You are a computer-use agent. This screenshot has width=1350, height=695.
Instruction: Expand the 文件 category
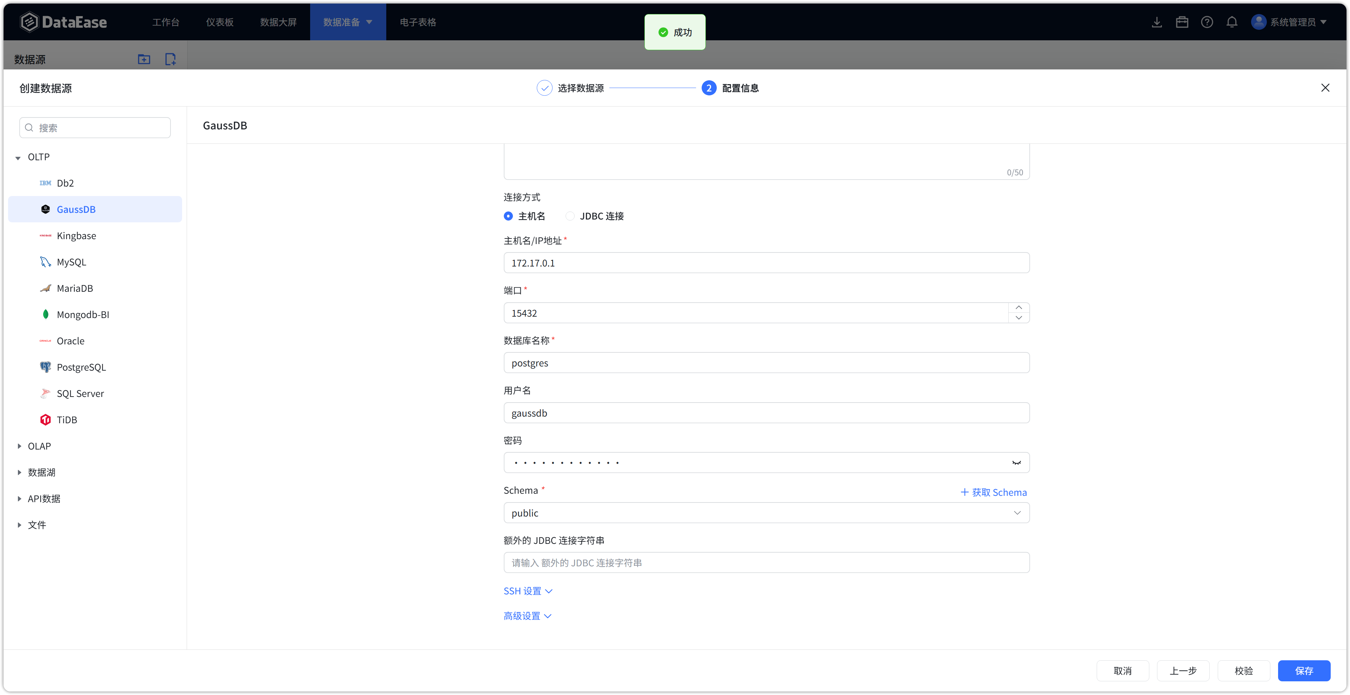pyautogui.click(x=19, y=525)
